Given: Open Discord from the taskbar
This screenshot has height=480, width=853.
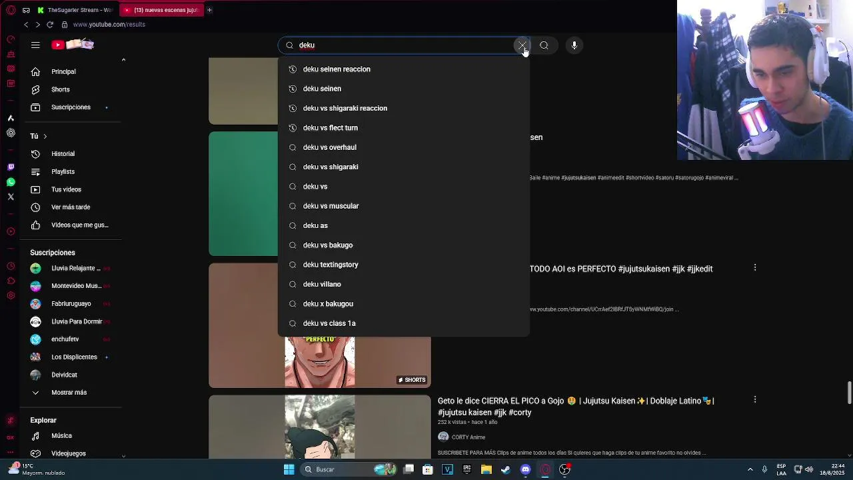Looking at the screenshot, I should click(x=526, y=469).
